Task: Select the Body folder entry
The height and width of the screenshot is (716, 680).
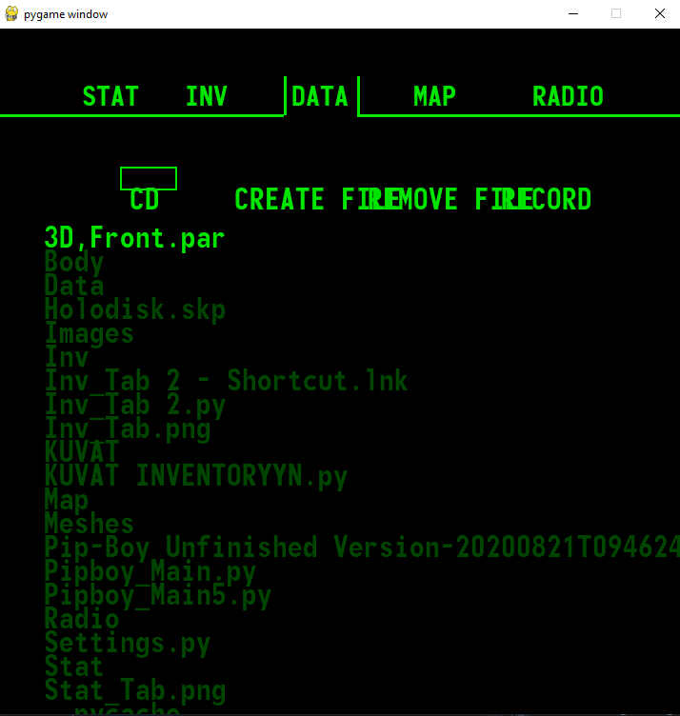Action: click(74, 262)
